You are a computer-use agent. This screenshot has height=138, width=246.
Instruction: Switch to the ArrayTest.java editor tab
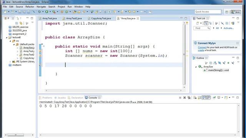(48, 18)
